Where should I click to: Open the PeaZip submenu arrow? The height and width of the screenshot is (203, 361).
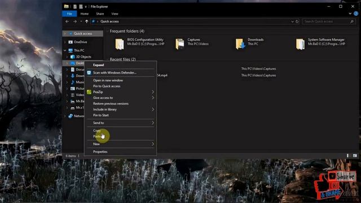point(153,92)
